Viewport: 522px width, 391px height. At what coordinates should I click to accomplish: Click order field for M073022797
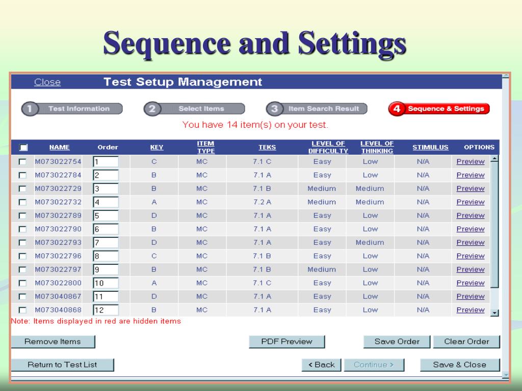106,270
